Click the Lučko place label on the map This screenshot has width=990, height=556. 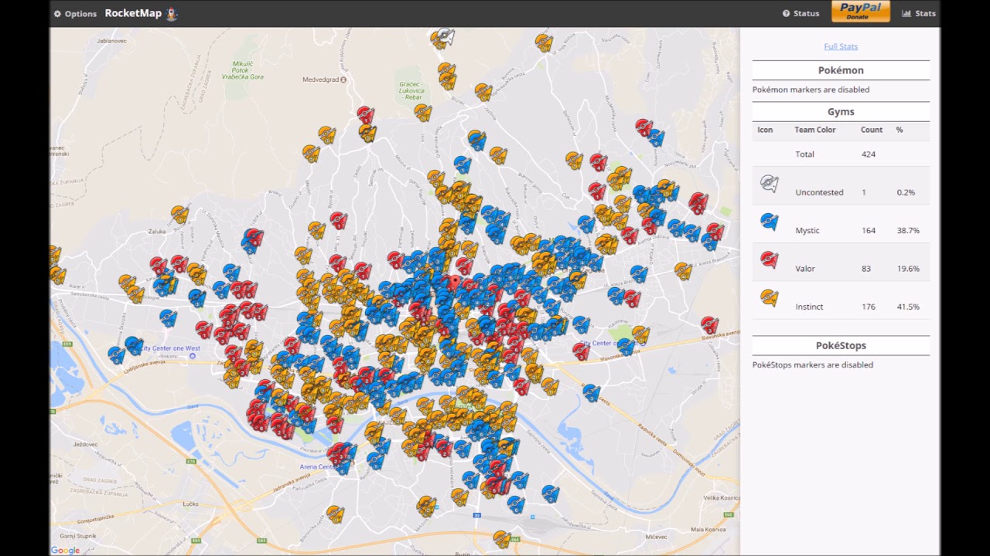pyautogui.click(x=190, y=503)
